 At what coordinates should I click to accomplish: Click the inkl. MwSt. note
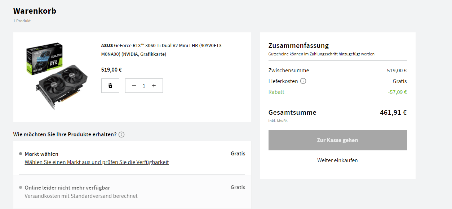278,121
